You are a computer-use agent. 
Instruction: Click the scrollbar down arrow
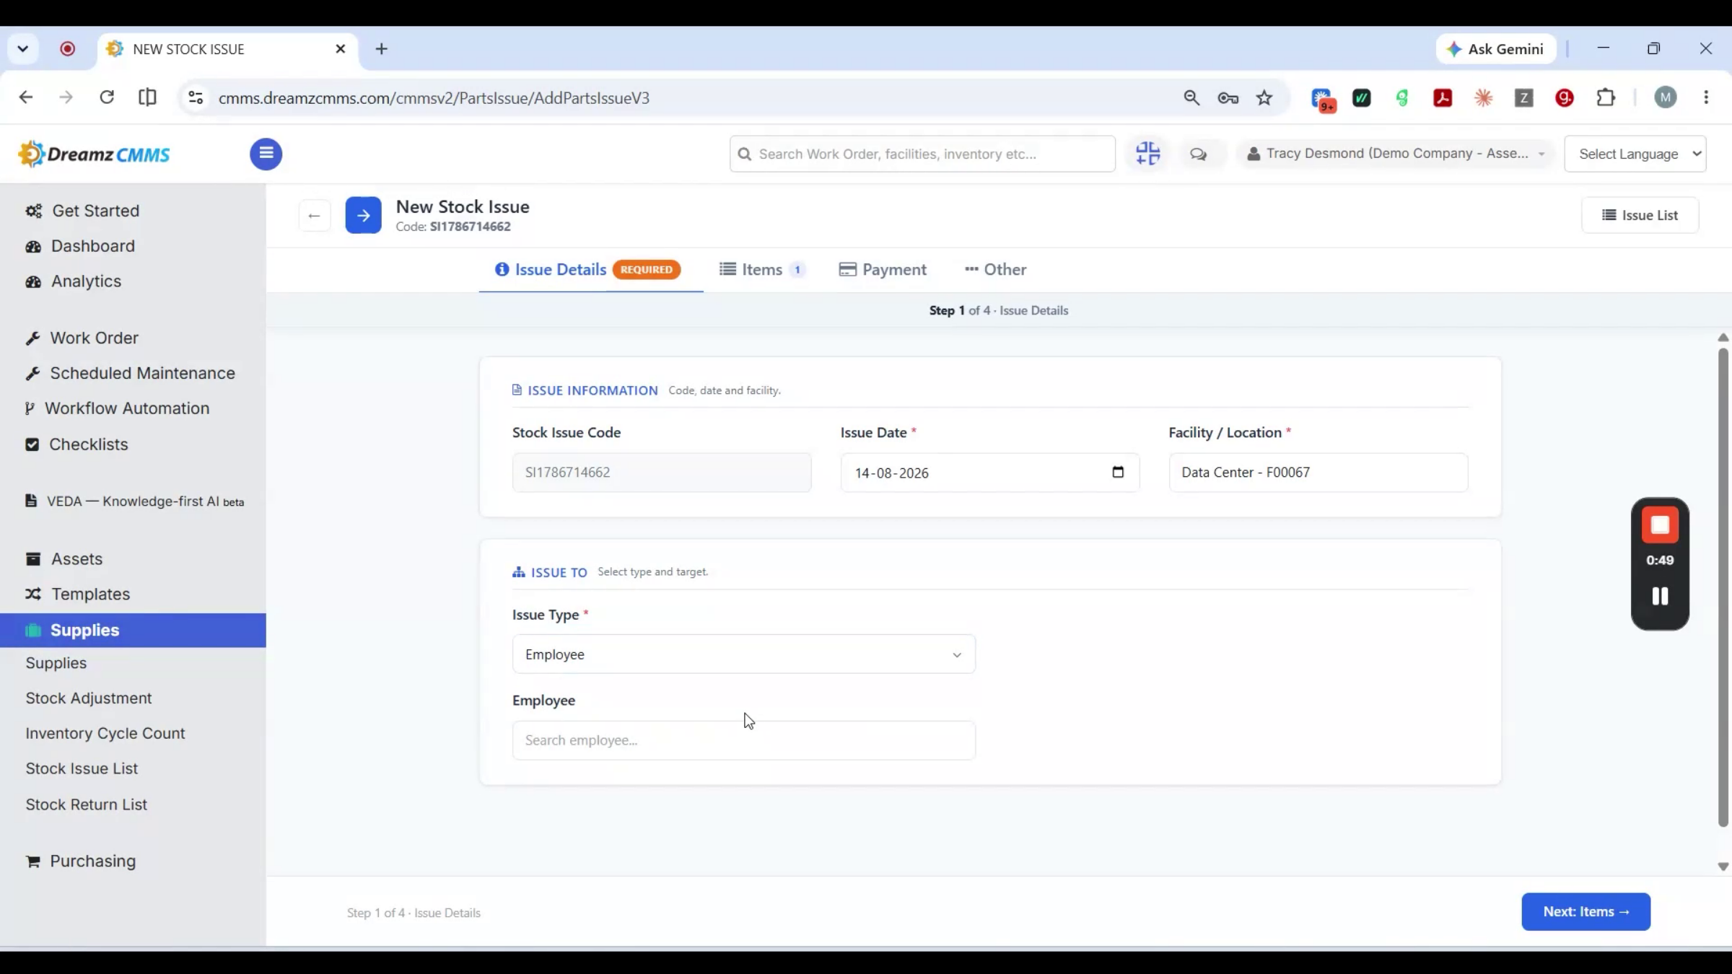[1723, 866]
